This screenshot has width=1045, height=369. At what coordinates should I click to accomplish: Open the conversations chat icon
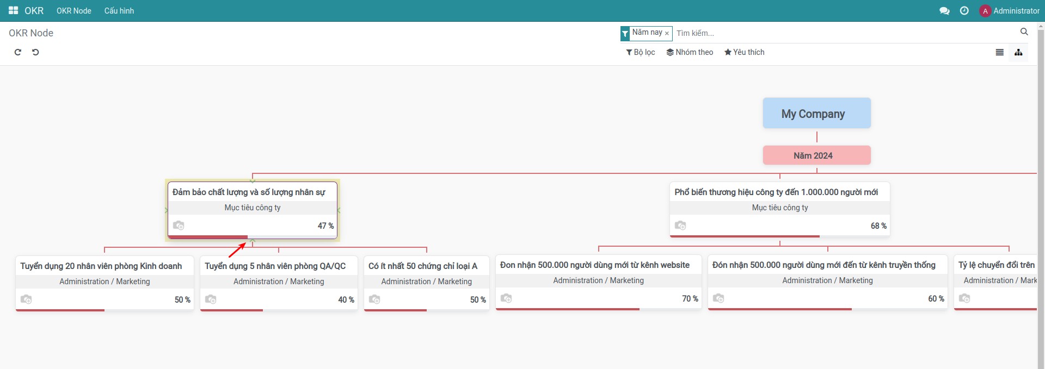944,11
